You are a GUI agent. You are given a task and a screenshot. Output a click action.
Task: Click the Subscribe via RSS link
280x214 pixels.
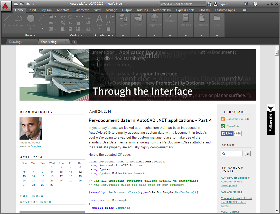click(238, 119)
